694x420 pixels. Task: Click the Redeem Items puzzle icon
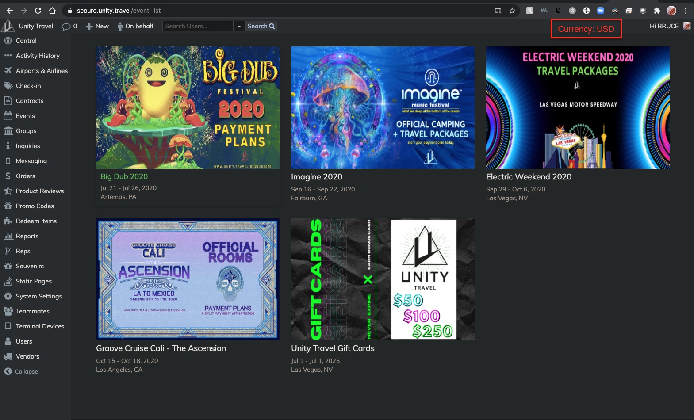coord(8,221)
